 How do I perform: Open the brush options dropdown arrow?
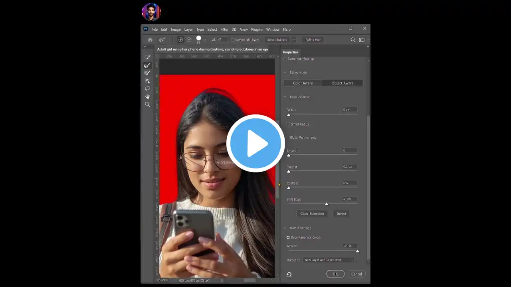point(205,40)
